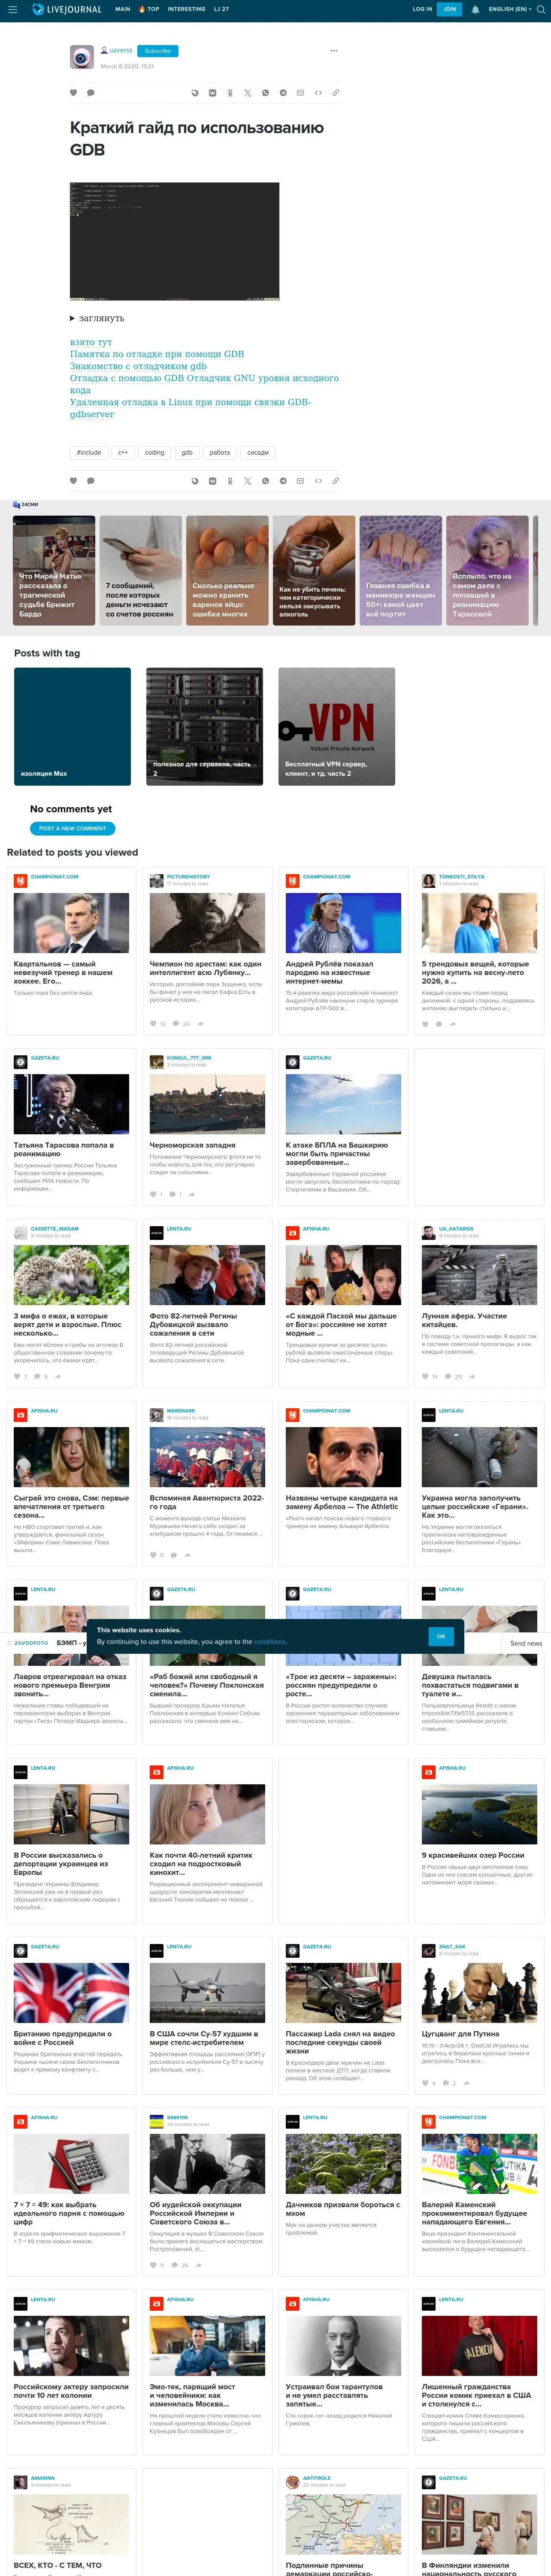The width and height of the screenshot is (551, 2576).
Task: Open the TOP menu item
Action: point(149,9)
